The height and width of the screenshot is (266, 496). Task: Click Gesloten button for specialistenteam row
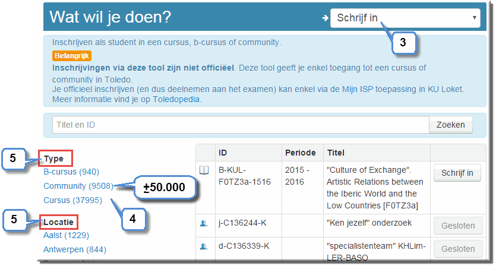click(x=458, y=249)
